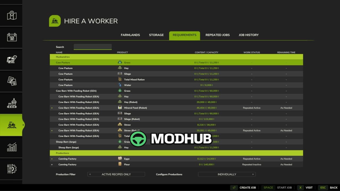Expand the Canning Factory Flour row plus
Screen dimensions: 340x191
52,164
